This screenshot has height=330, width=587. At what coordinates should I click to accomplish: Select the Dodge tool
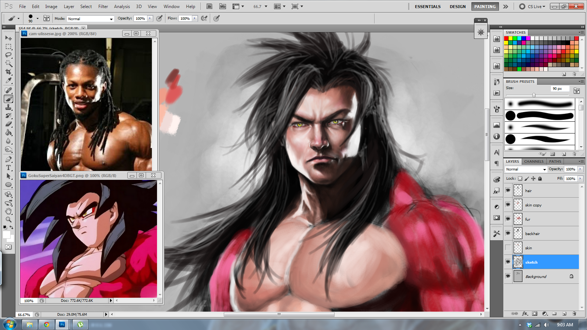coord(8,149)
